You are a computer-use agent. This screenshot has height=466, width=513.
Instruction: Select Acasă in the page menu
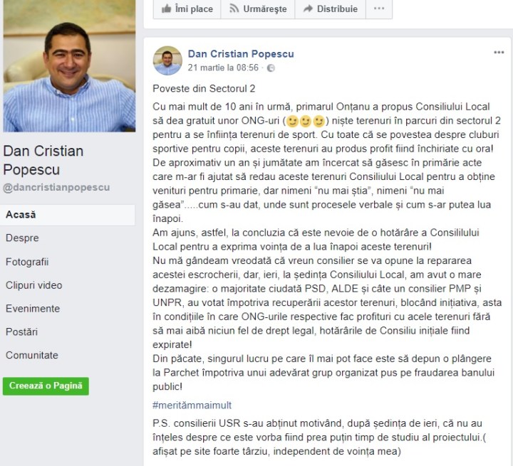pyautogui.click(x=68, y=215)
